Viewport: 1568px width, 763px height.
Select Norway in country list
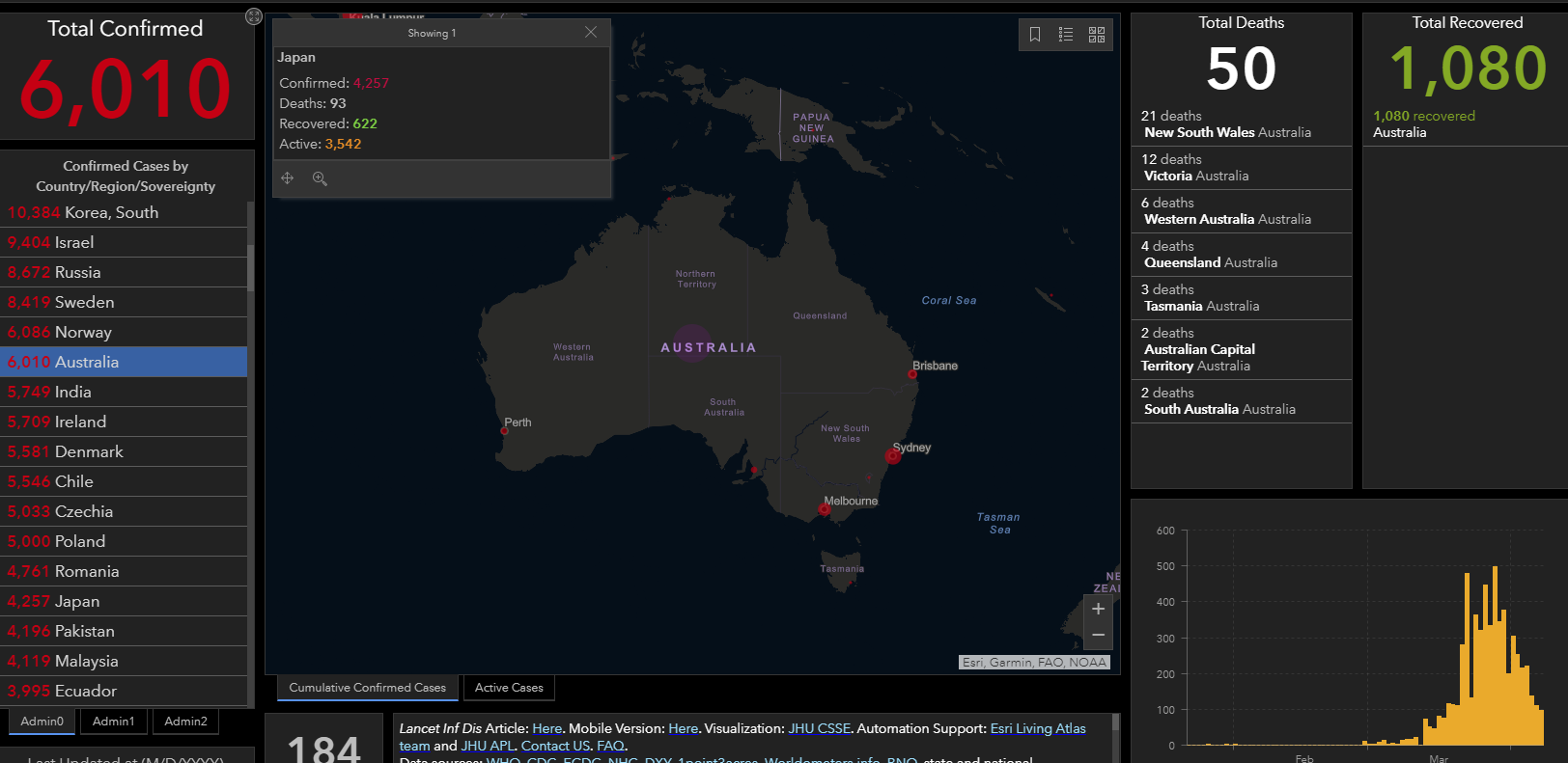pyautogui.click(x=124, y=332)
